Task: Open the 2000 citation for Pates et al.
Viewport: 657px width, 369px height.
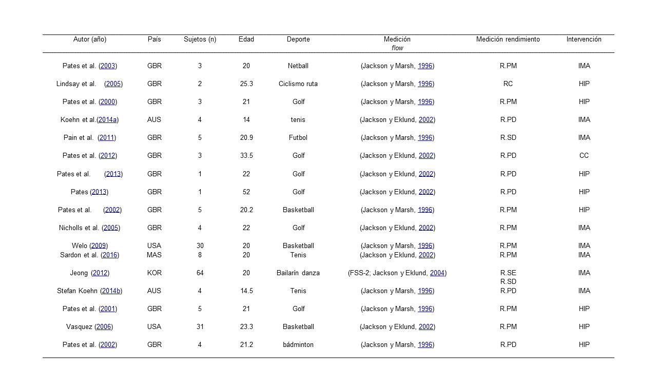Action: (x=108, y=102)
